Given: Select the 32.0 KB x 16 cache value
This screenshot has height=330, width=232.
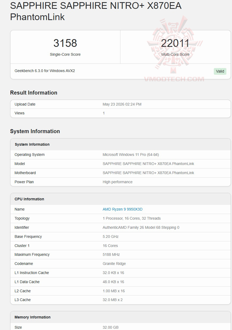Looking at the screenshot, I should click(113, 273).
